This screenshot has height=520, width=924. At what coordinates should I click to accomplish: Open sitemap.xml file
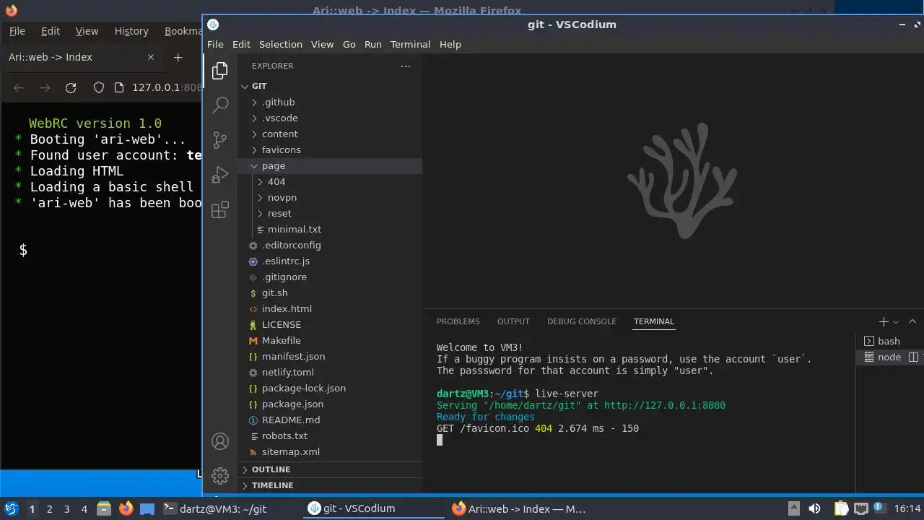coord(330,452)
